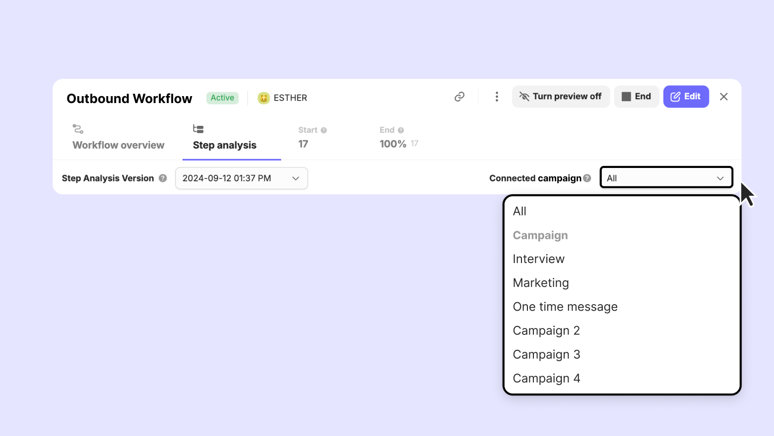The image size is (774, 436).
Task: Choose Campaign 3 from the dropdown
Action: tap(546, 355)
